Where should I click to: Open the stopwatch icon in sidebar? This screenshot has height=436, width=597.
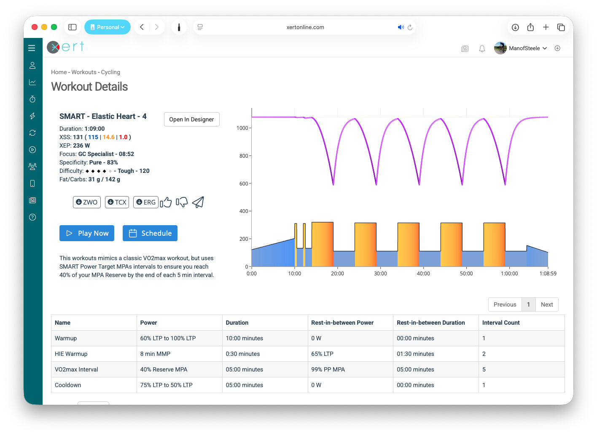coord(32,99)
